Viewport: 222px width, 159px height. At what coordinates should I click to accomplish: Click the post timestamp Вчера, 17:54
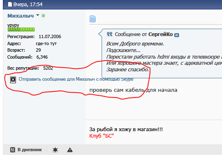point(28,5)
